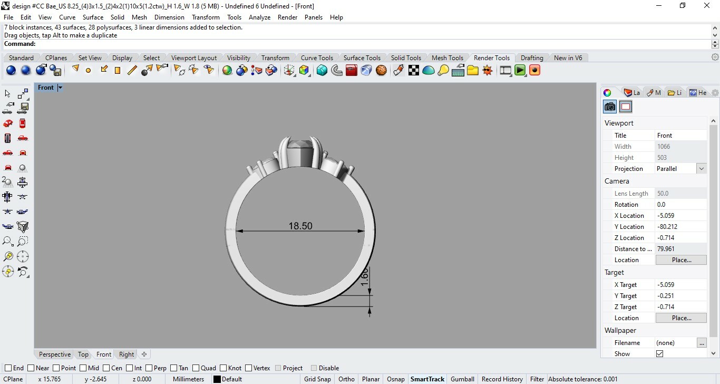The image size is (720, 384).
Task: Enable the End osnap checkbox
Action: click(x=8, y=368)
